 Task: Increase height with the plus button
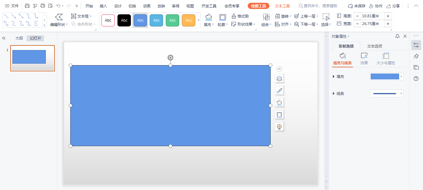click(388, 16)
